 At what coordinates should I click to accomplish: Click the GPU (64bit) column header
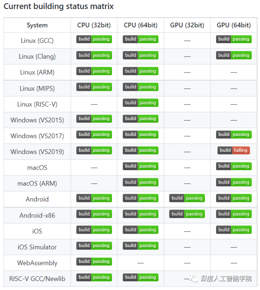pos(234,25)
